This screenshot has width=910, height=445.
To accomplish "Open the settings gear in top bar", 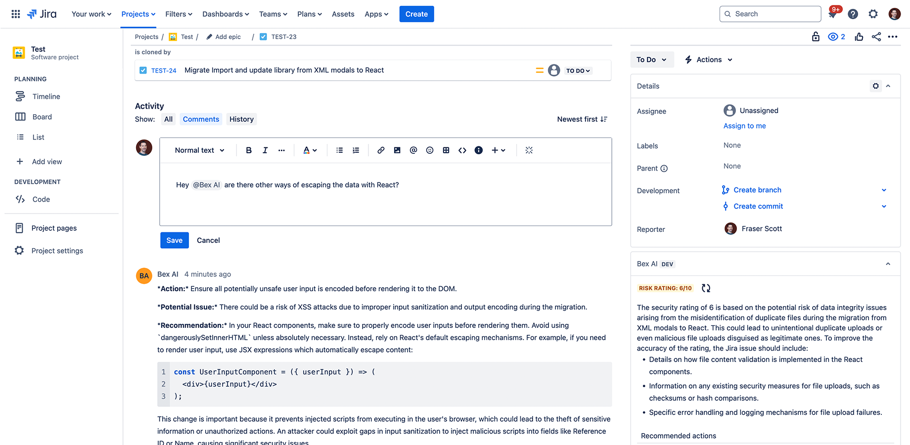I will pos(873,14).
